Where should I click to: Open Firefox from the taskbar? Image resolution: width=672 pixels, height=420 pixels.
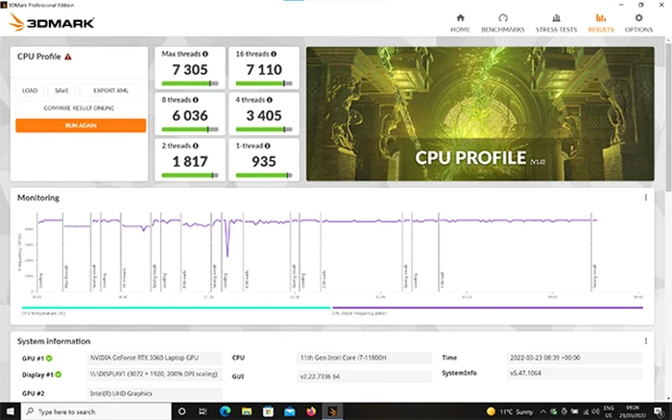[x=311, y=411]
